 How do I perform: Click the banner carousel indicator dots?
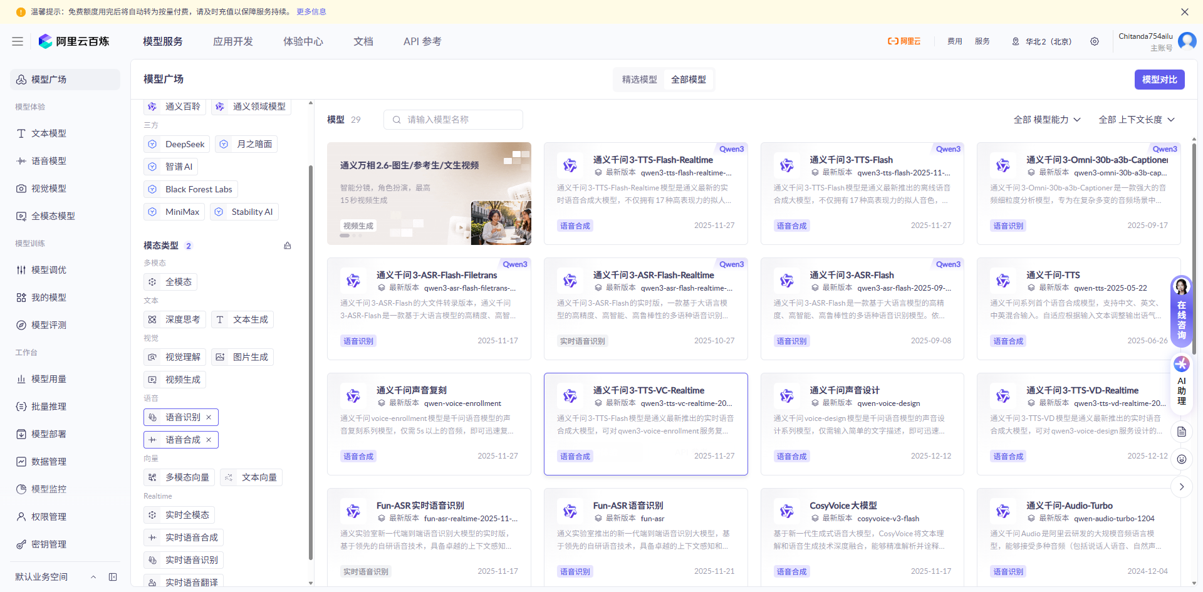(x=351, y=236)
